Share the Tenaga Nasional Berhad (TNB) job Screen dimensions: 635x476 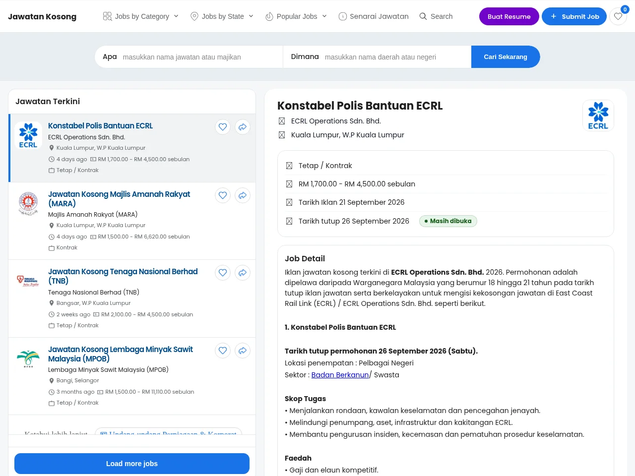243,273
